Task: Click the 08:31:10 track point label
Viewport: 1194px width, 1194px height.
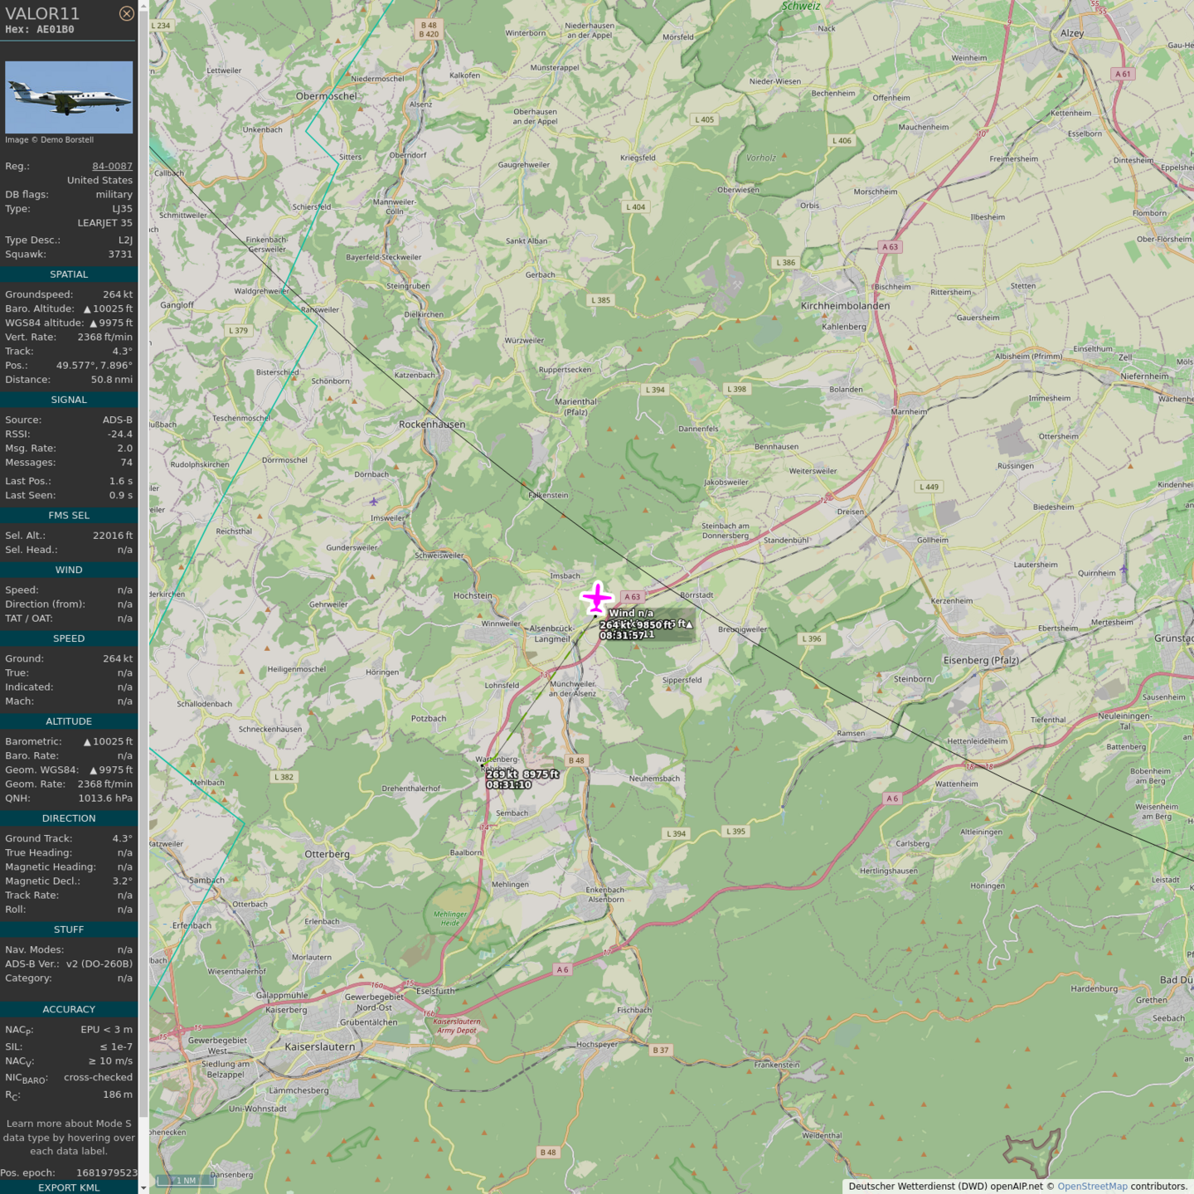Action: coord(508,784)
